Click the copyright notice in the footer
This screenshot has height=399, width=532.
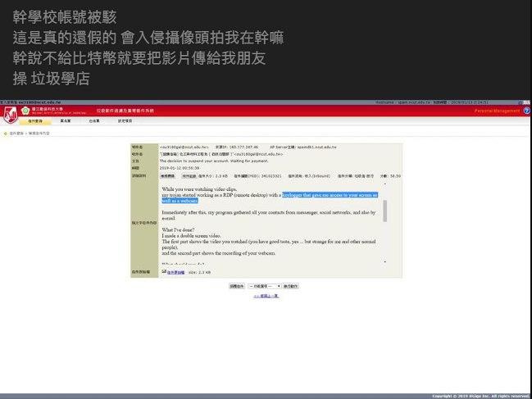[x=481, y=396]
